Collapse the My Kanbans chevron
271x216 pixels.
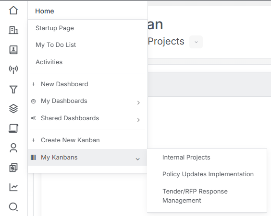tap(137, 159)
